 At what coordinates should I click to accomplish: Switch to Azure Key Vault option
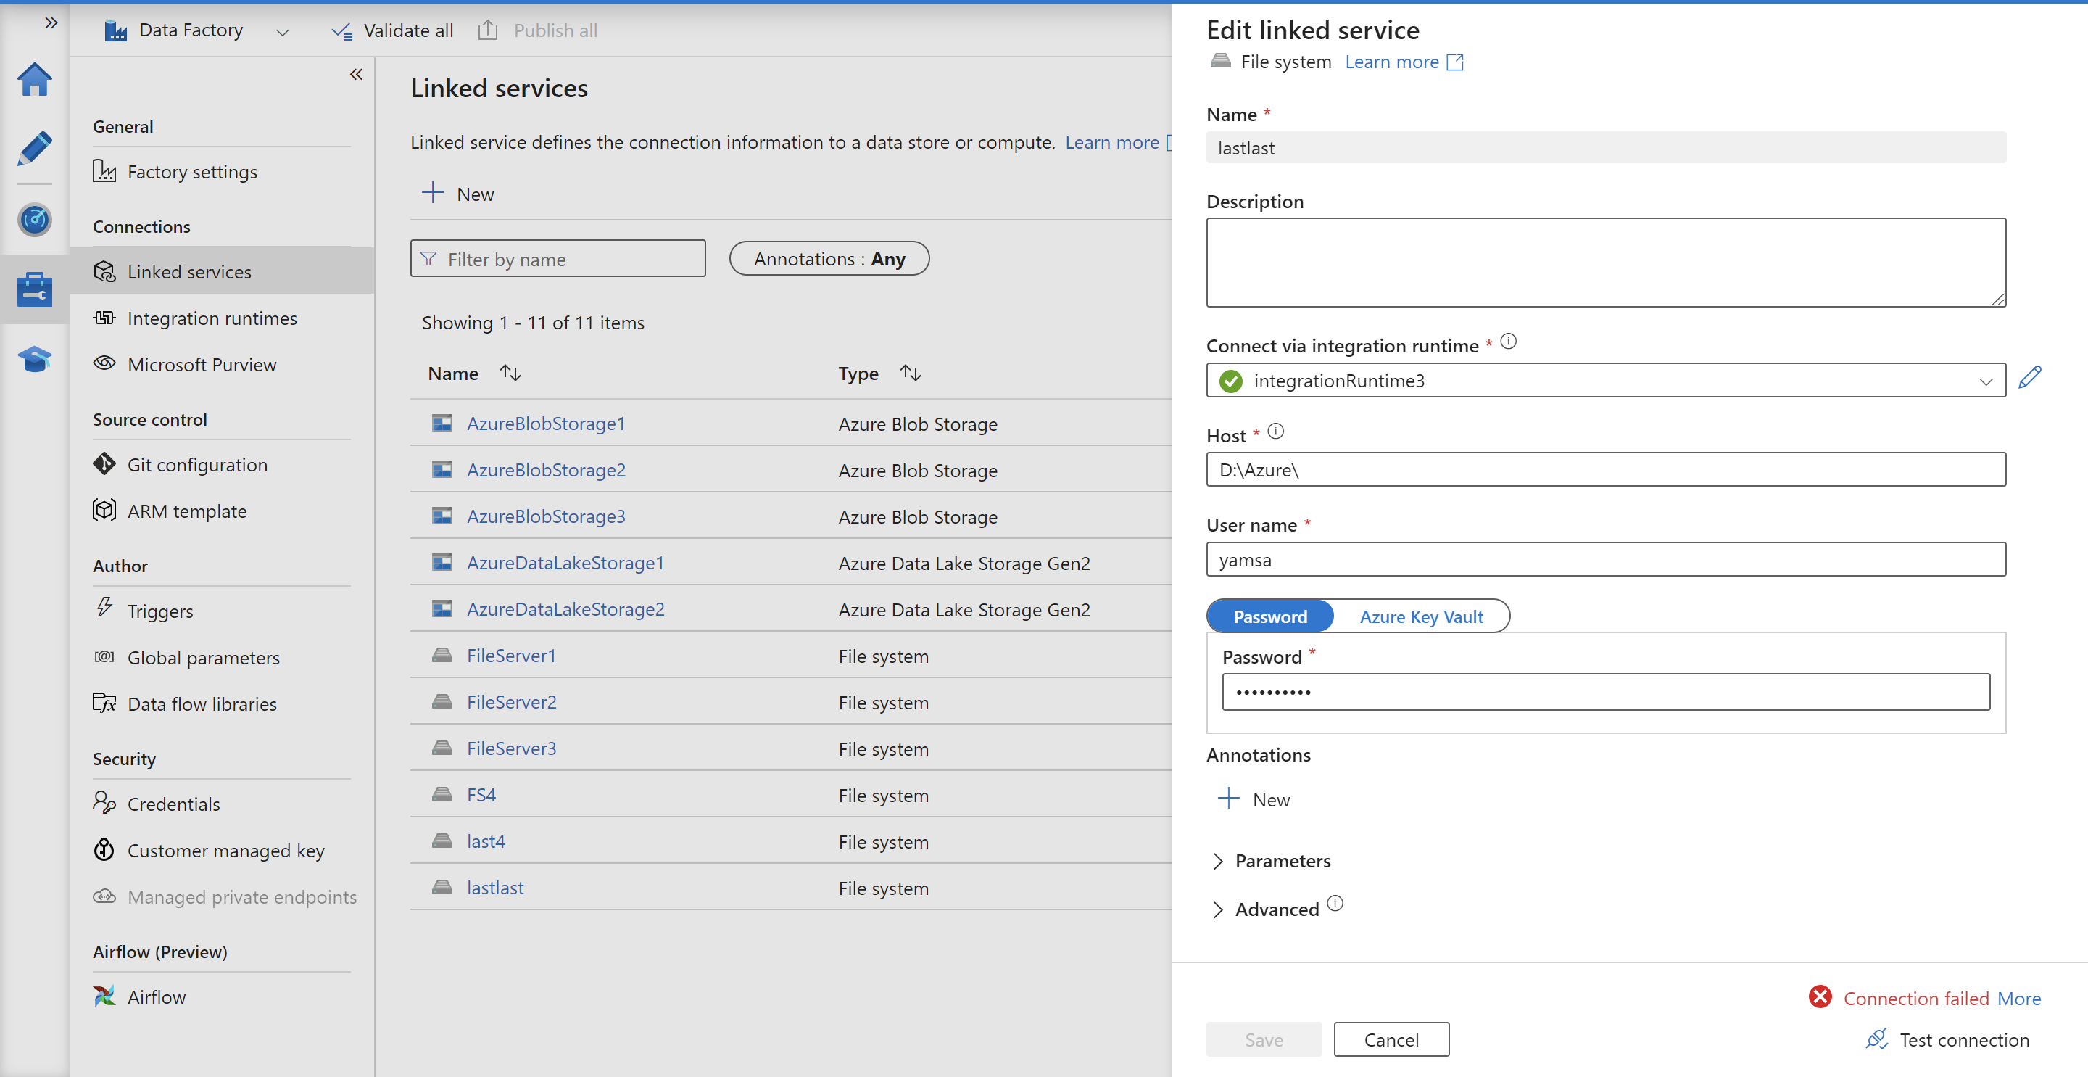tap(1420, 616)
